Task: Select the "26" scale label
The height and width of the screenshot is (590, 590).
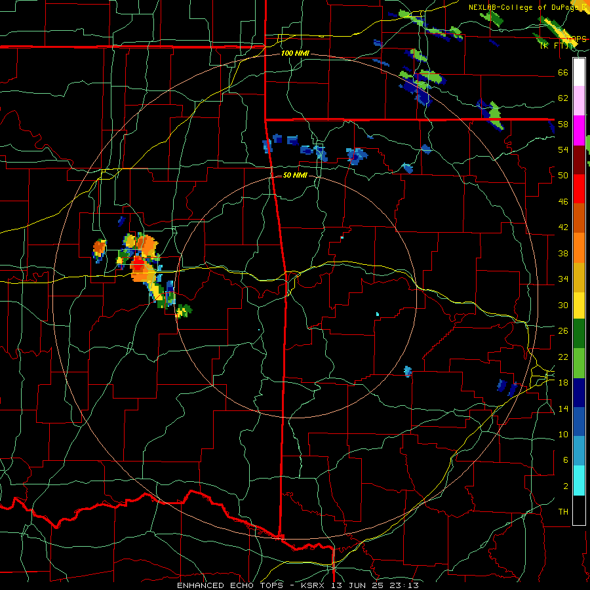Action: pos(563,331)
